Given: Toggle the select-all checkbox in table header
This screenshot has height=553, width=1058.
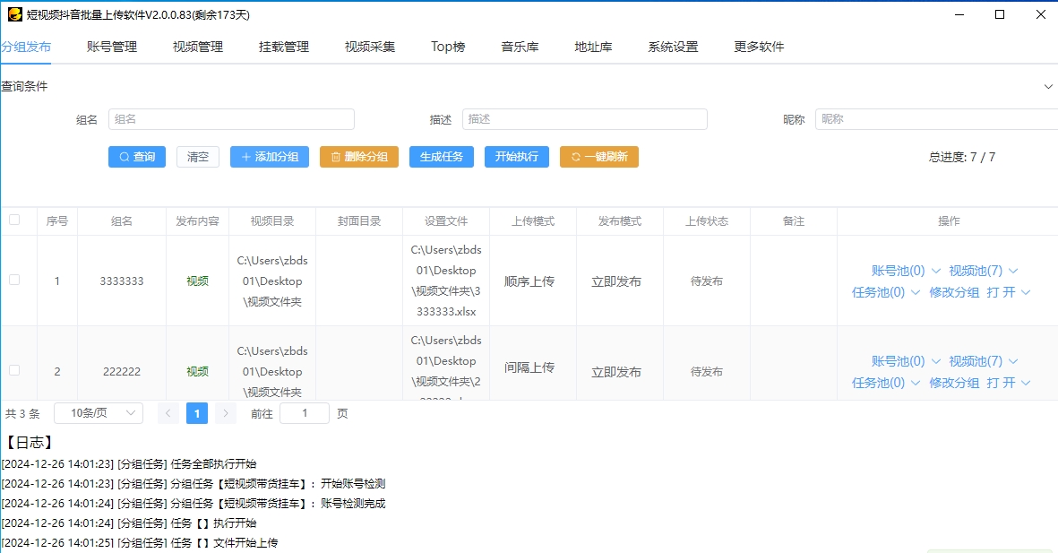Looking at the screenshot, I should click(x=14, y=220).
